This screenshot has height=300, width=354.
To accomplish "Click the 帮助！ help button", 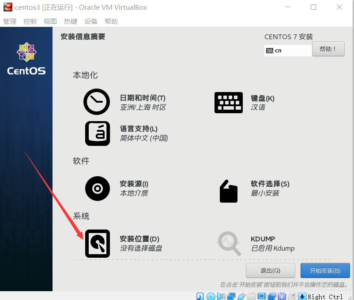I will [328, 49].
